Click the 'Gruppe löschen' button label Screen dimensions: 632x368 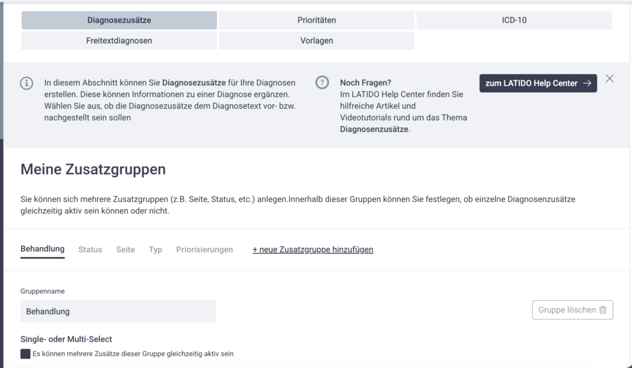(567, 310)
